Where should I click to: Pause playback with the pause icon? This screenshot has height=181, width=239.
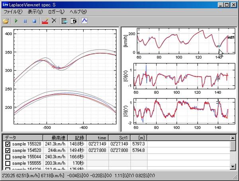coord(25,21)
